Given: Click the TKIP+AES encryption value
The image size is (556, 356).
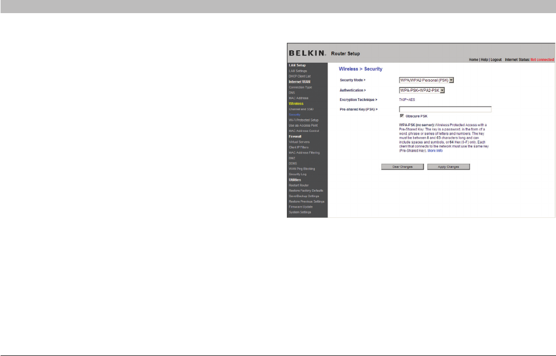Looking at the screenshot, I should tap(407, 100).
